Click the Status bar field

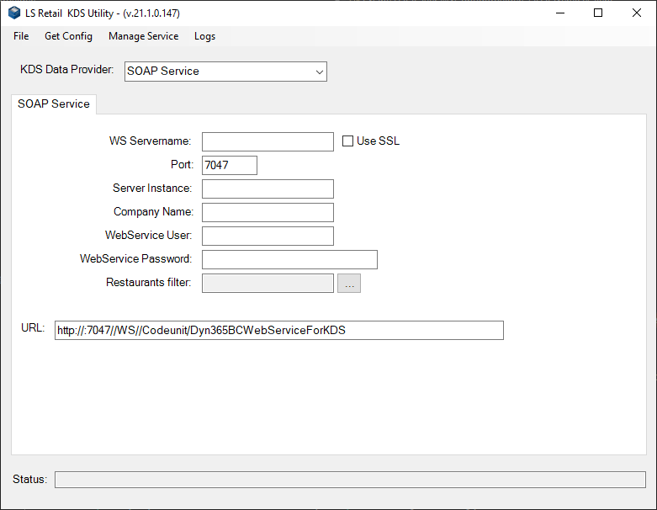click(x=350, y=480)
